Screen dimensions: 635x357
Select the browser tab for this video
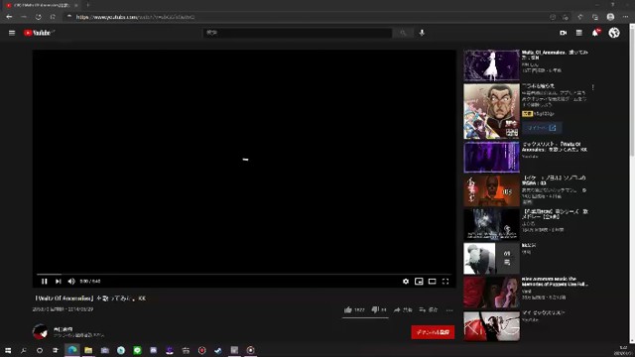point(42,5)
